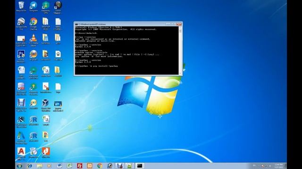
Task: Open the Google Earth Pro desktop shortcut
Action: (21, 24)
